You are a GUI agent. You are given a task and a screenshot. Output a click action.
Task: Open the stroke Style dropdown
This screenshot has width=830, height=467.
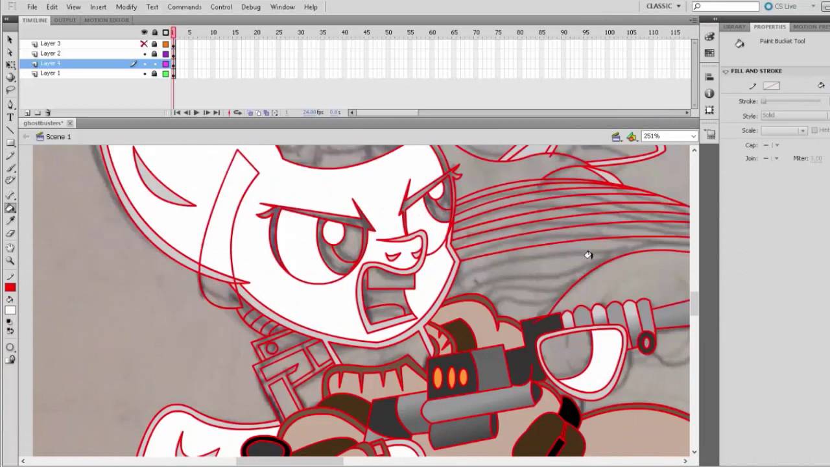[x=795, y=115]
